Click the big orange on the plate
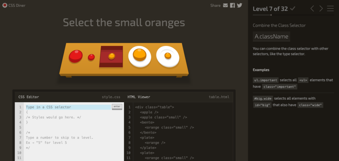Image resolution: width=339 pixels, height=161 pixels. (x=140, y=55)
